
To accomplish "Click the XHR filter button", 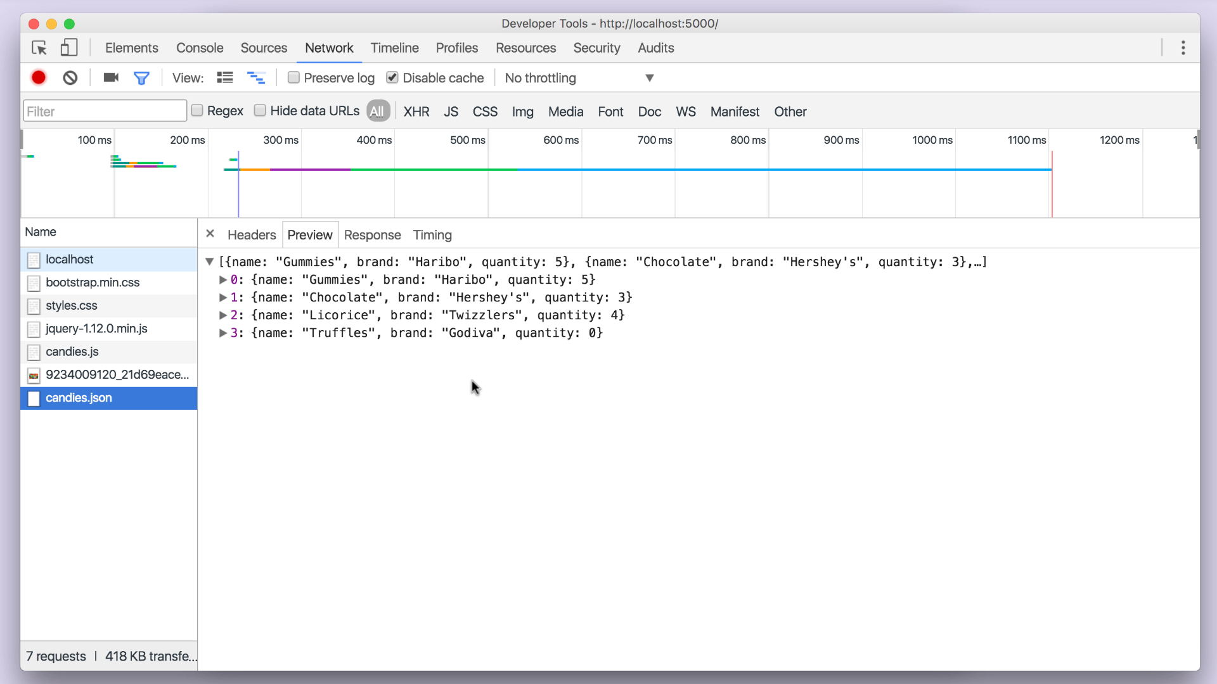I will (x=416, y=111).
